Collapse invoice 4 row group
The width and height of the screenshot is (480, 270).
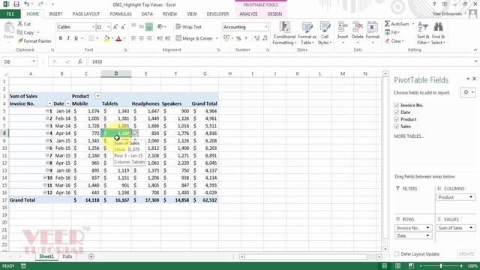tap(47, 133)
